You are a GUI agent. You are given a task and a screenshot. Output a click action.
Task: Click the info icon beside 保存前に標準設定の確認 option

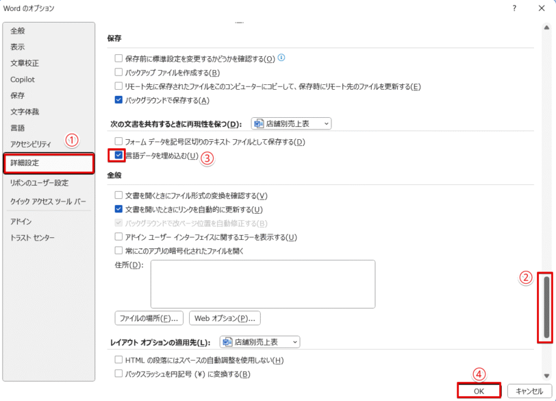pyautogui.click(x=281, y=58)
